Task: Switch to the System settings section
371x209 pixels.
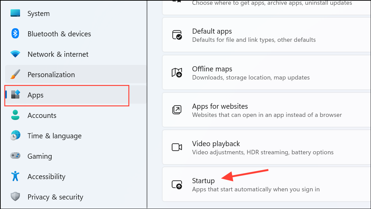Action: (38, 13)
